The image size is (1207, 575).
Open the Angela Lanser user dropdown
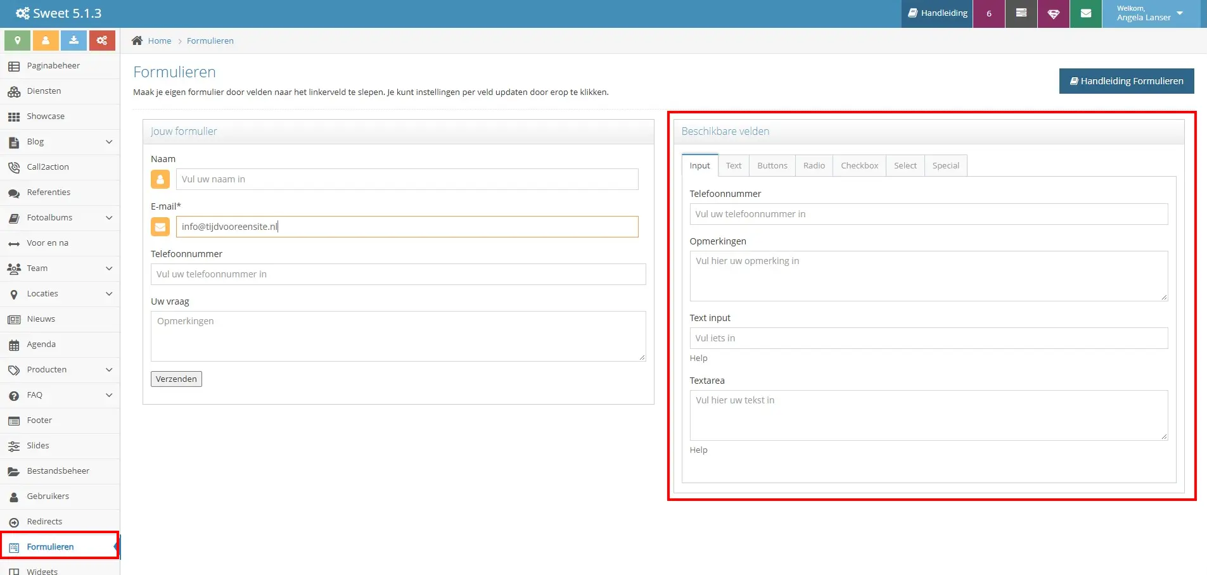pyautogui.click(x=1151, y=13)
